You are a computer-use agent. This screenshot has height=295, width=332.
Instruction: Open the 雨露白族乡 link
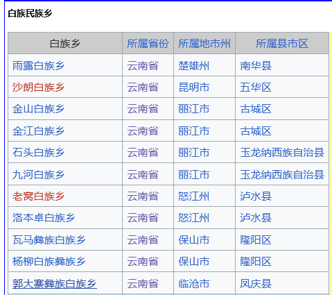coord(38,66)
